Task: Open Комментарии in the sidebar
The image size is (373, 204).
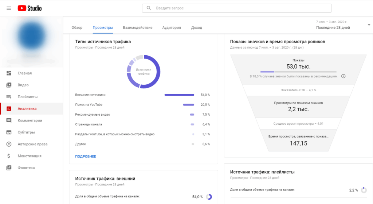Action: (31, 120)
